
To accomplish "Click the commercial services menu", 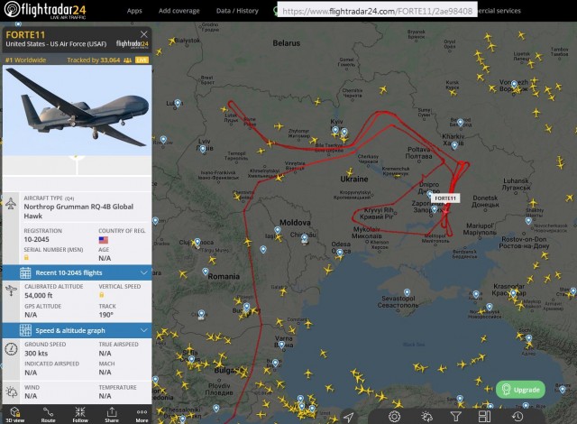I will 499,11.
